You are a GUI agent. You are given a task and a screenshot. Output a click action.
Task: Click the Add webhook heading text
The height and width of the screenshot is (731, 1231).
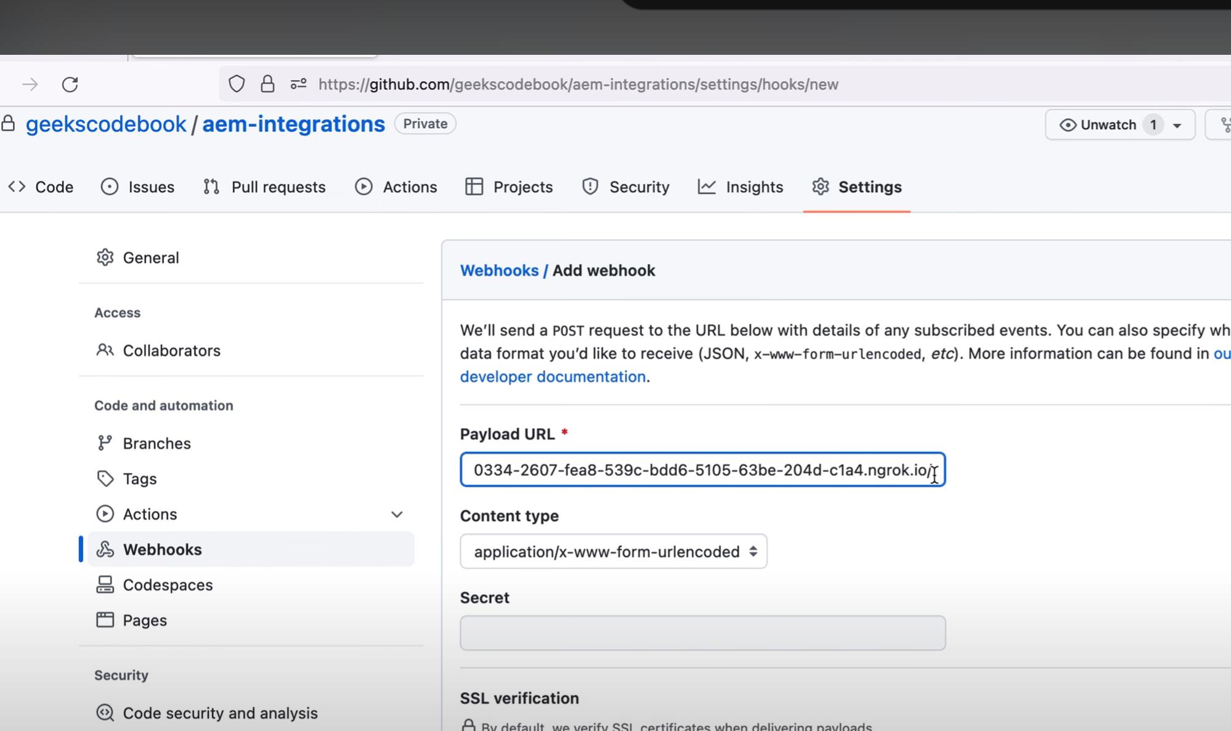604,270
